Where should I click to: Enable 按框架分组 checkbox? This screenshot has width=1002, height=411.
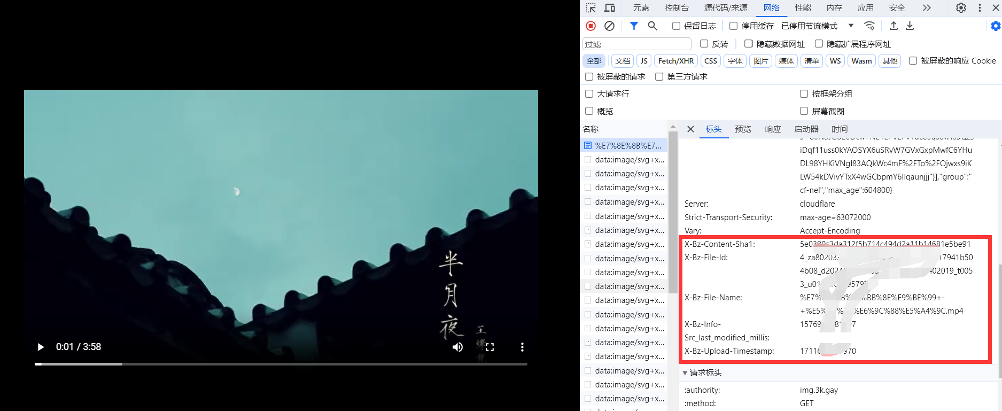(804, 94)
